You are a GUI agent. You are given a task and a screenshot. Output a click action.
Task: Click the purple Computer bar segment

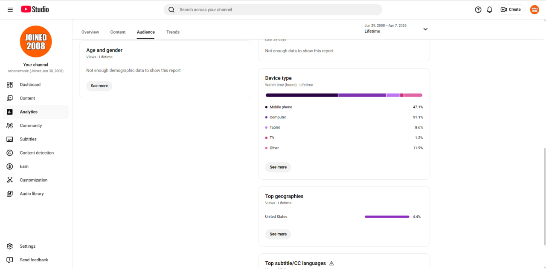(362, 95)
